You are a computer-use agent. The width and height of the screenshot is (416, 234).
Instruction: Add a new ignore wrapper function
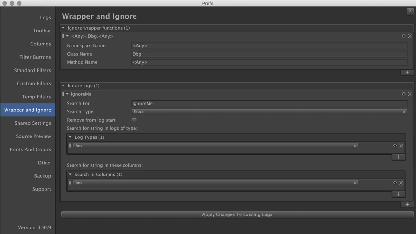tap(407, 72)
